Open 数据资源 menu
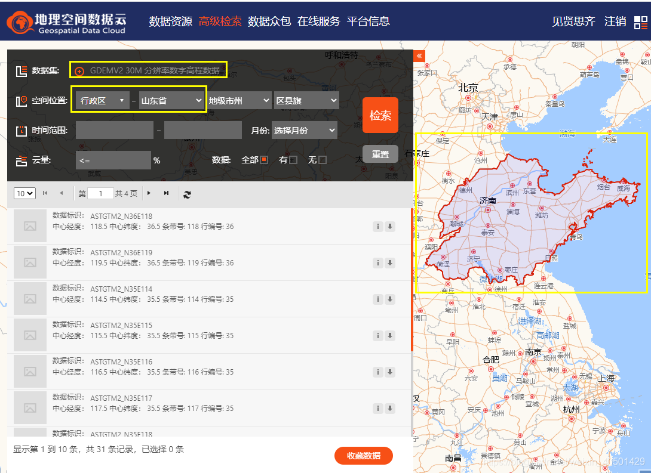 [x=171, y=21]
